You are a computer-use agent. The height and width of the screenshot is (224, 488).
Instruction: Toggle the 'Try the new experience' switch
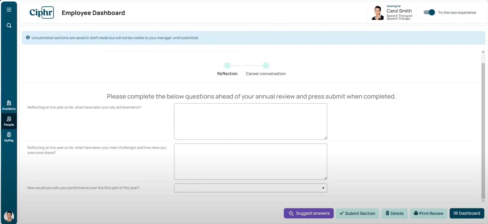[429, 12]
